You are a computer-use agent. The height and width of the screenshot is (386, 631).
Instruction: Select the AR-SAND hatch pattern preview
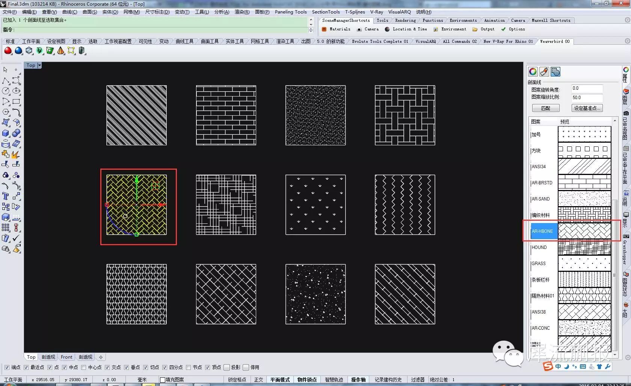[x=584, y=199]
